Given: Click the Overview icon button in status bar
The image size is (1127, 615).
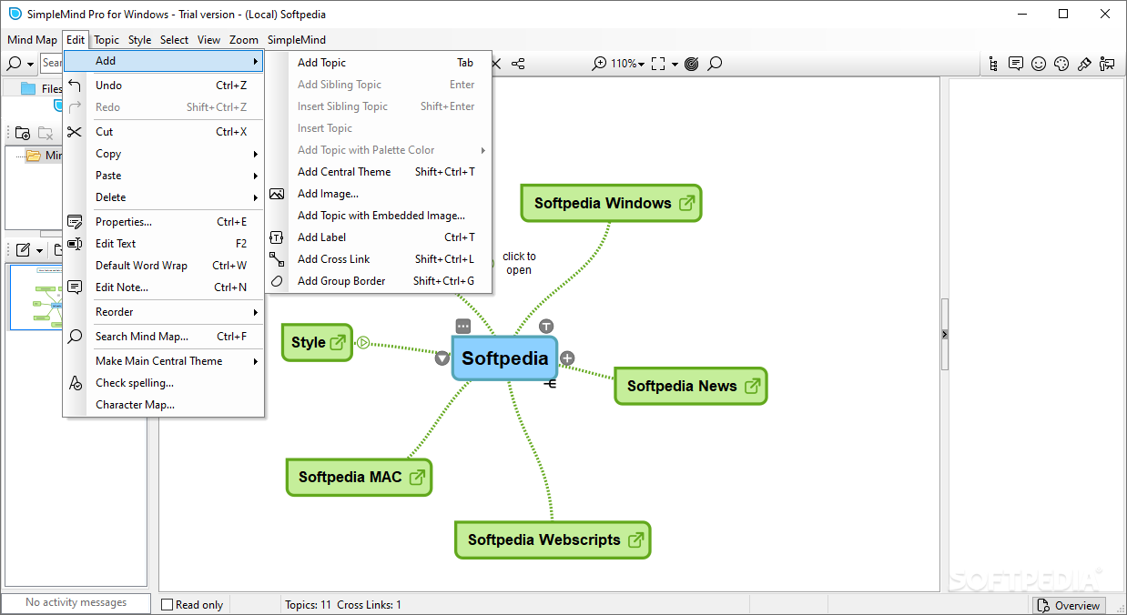Looking at the screenshot, I should point(1070,605).
